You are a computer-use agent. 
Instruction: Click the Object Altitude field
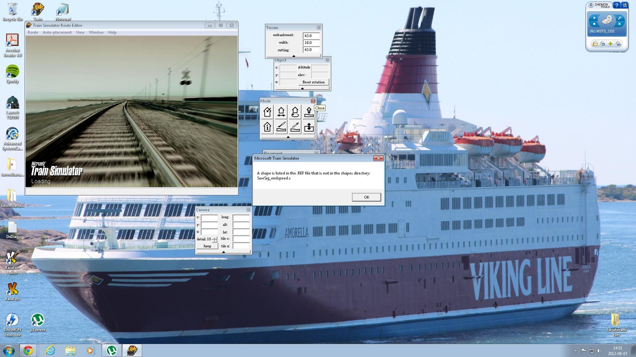(320, 67)
